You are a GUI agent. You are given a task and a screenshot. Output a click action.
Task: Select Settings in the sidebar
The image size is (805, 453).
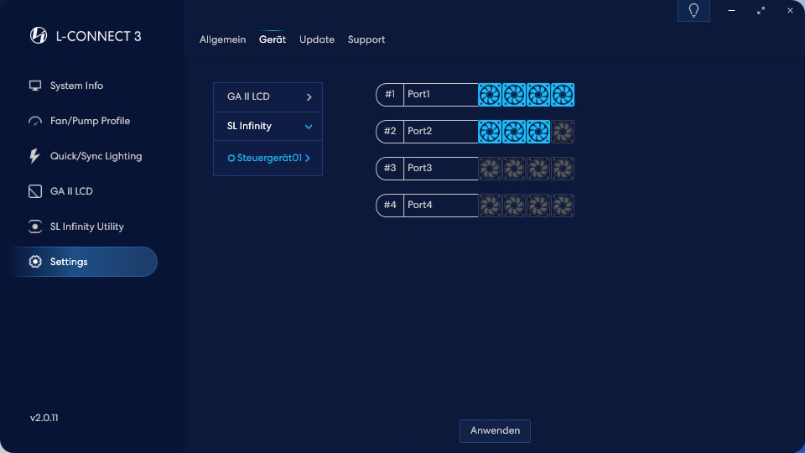(69, 262)
